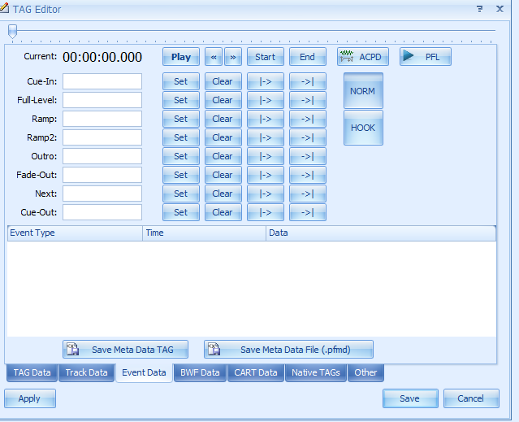This screenshot has width=519, height=422.
Task: Click the Event Type column header
Action: [74, 233]
